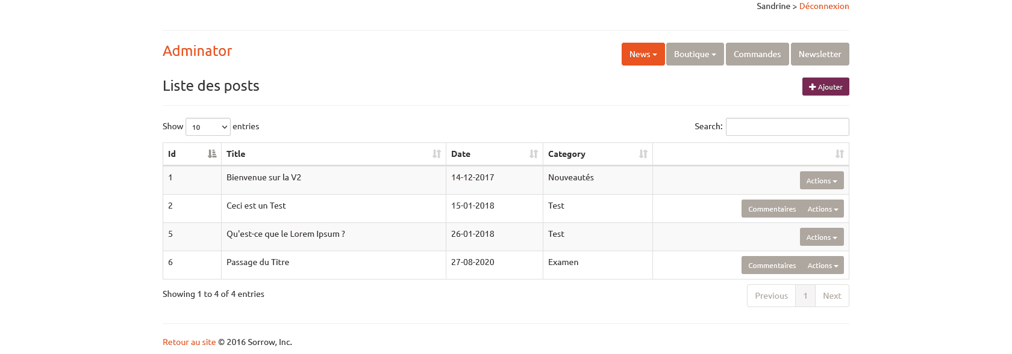Open the entries-per-page selector showing 10

click(208, 127)
